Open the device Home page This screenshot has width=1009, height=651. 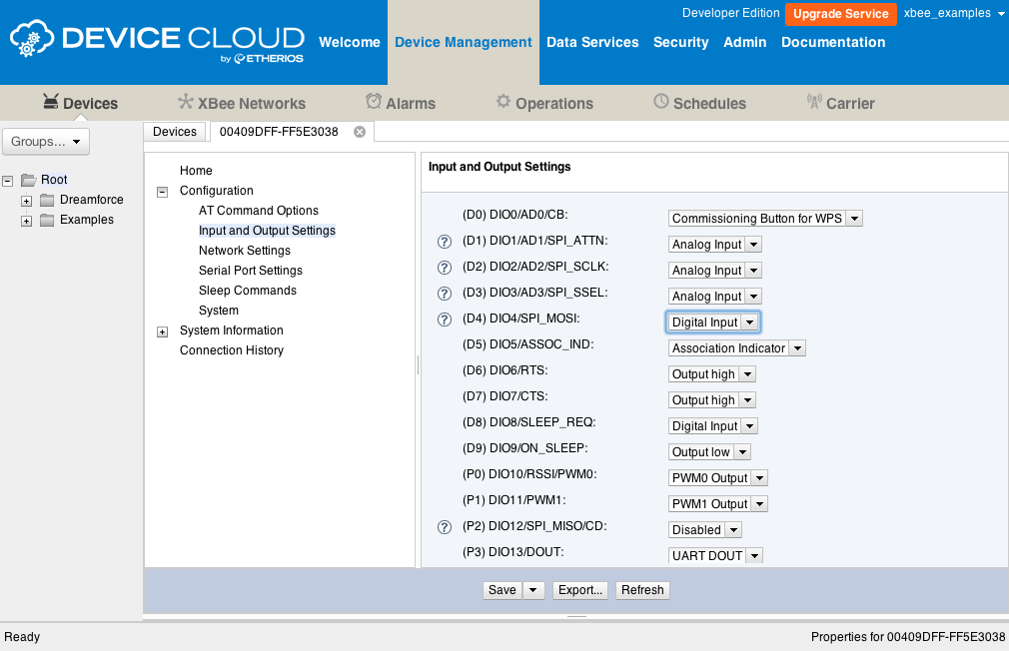click(x=196, y=171)
